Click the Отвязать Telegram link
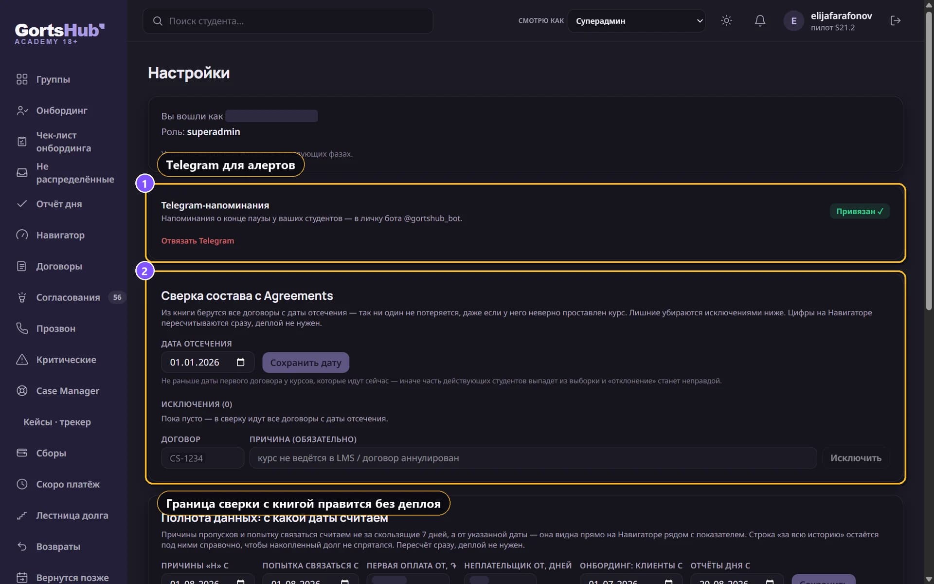Screen dimensions: 934x584 pyautogui.click(x=198, y=241)
